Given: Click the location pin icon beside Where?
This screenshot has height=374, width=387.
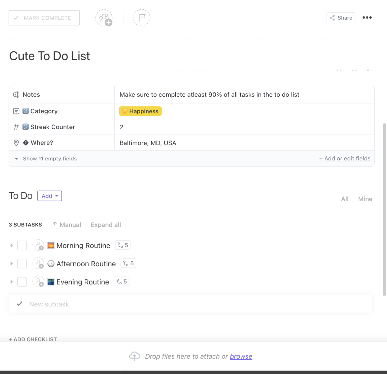Looking at the screenshot, I should point(16,143).
